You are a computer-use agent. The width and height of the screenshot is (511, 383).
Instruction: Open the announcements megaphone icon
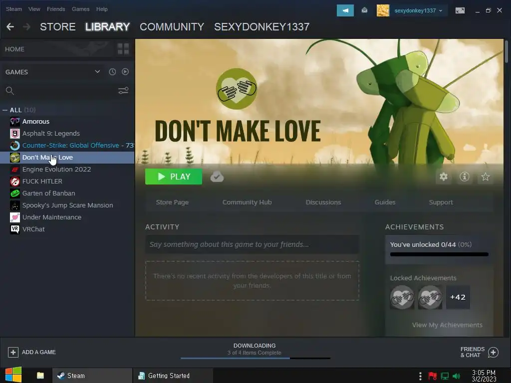tap(345, 10)
